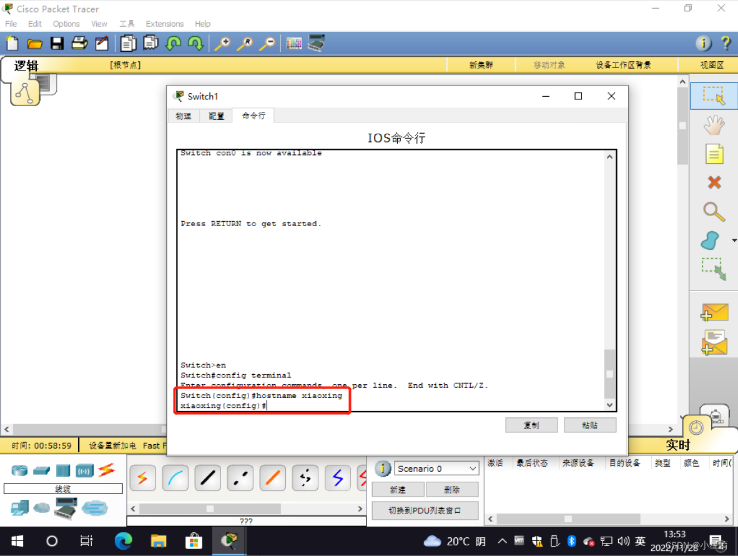Viewport: 738px width, 556px height.
Task: Click the network information i icon
Action: (x=704, y=43)
